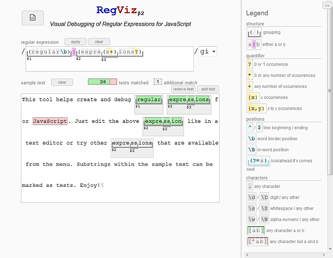Click the ^ line beginning legend icon
The image size is (333, 258).
click(250, 128)
